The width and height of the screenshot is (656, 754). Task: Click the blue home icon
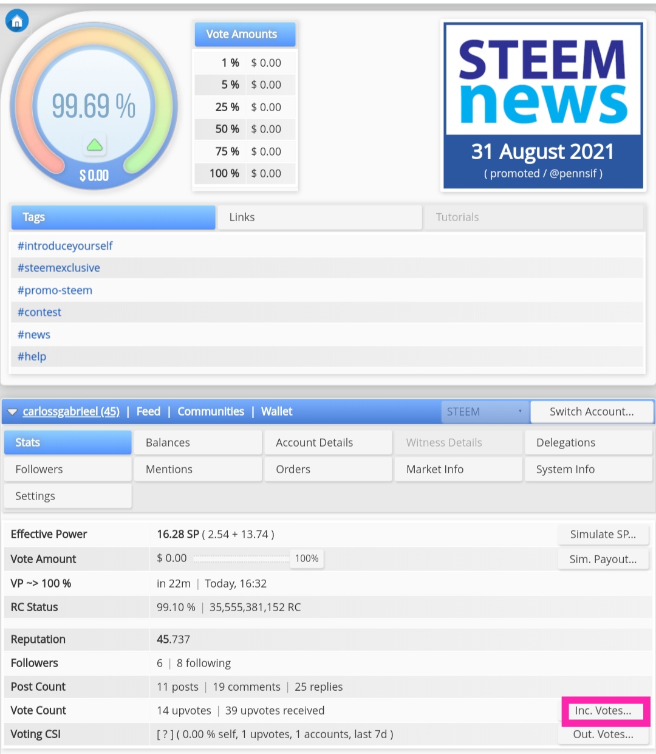[x=17, y=22]
